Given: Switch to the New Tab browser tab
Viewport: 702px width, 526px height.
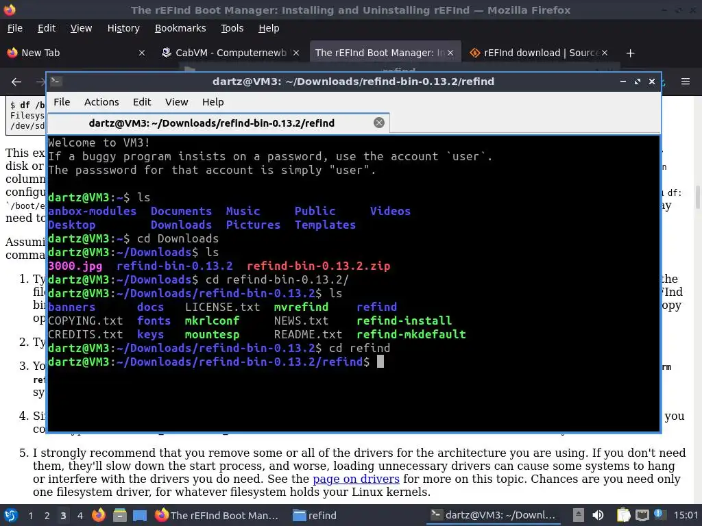Looking at the screenshot, I should [76, 53].
